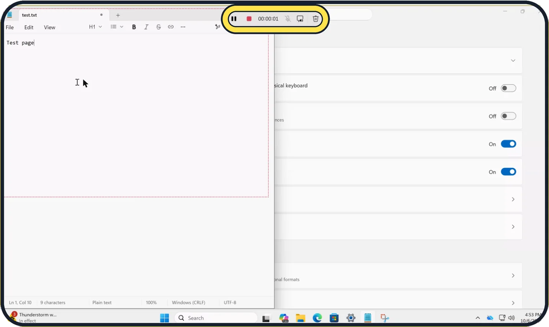The height and width of the screenshot is (327, 549).
Task: Open more formatting options ellipsis in Notepad
Action: tap(183, 27)
